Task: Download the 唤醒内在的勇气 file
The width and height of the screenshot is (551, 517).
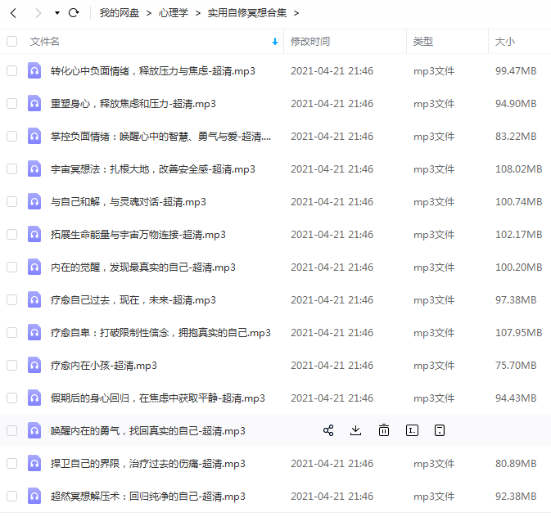Action: click(x=355, y=430)
